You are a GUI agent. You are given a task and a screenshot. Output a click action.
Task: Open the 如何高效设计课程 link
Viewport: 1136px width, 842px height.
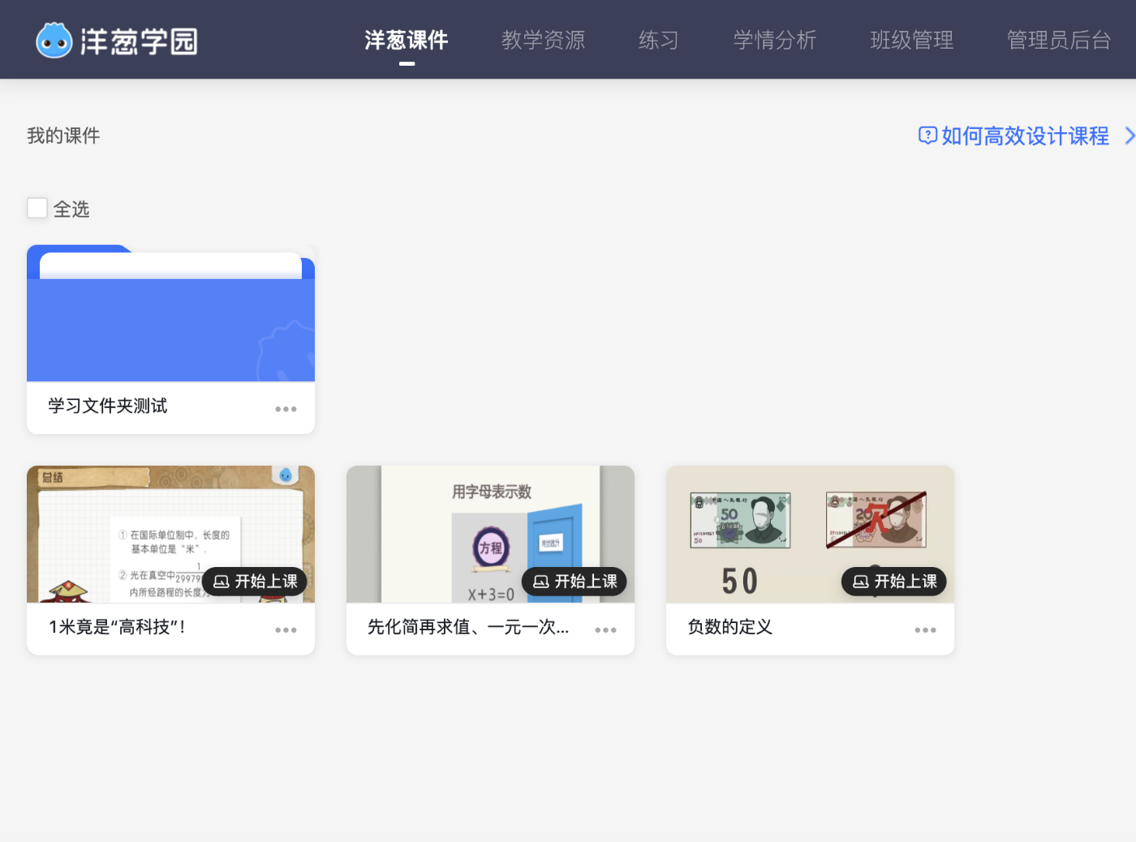[x=1025, y=135]
